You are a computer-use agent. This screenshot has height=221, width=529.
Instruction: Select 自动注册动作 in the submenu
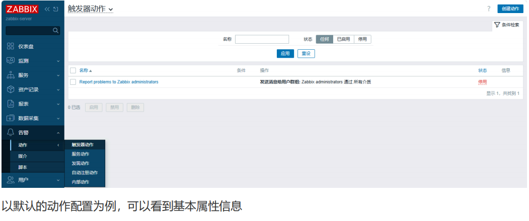85,173
